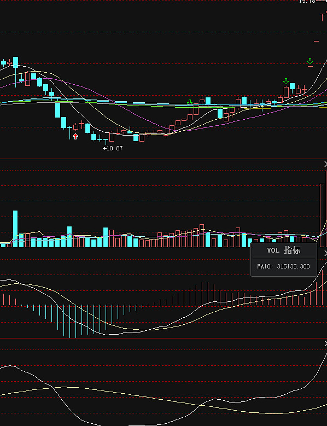
Task: Click the VOL 指标 tooltip title
Action: tap(284, 250)
